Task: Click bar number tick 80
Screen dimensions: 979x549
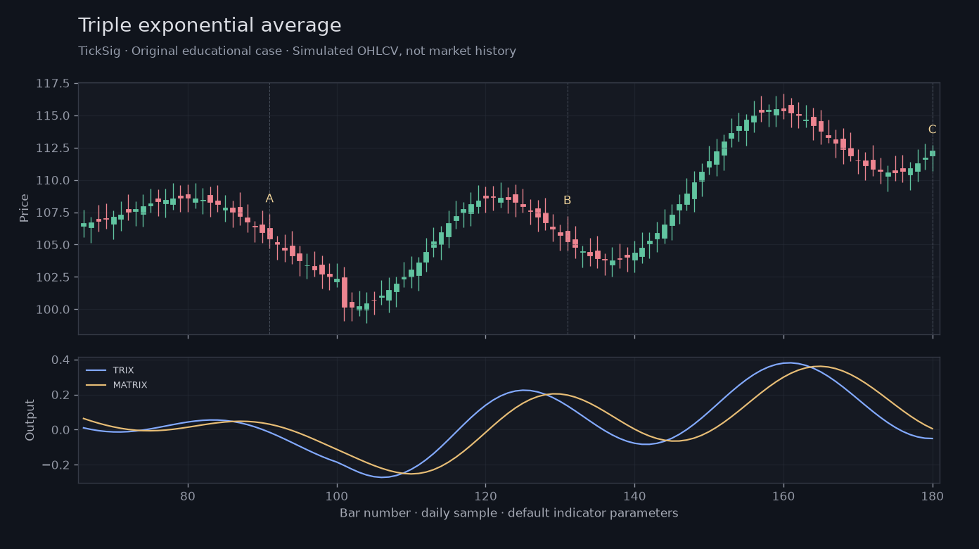Action: (188, 495)
